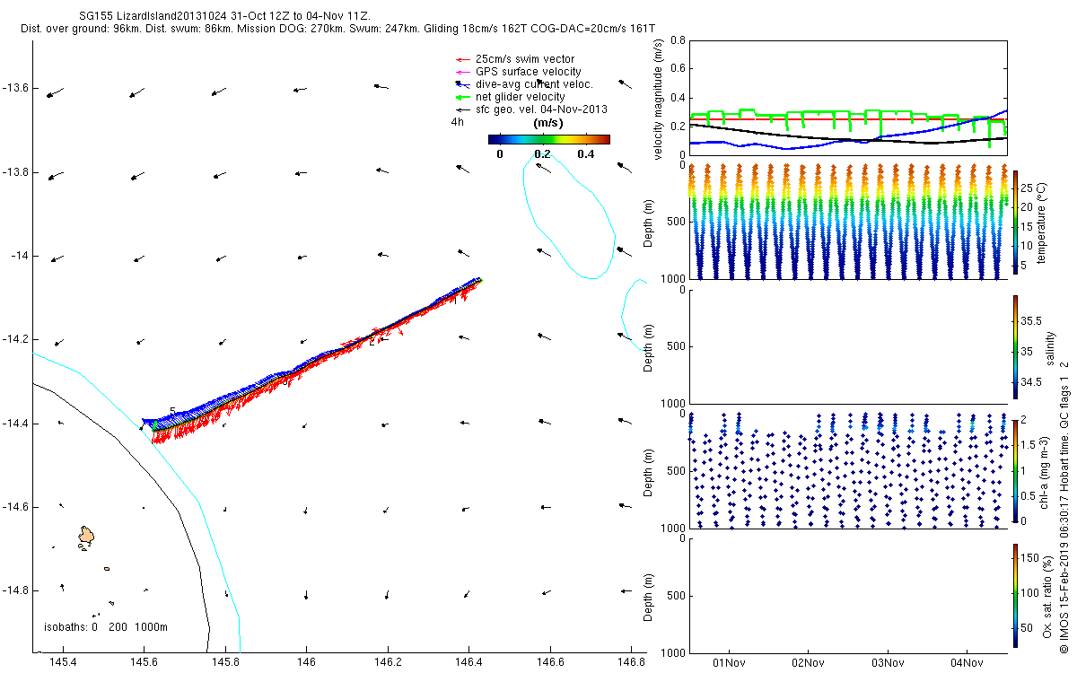The image size is (1077, 673).
Task: Click latitude label '-14'
Action: (x=21, y=256)
